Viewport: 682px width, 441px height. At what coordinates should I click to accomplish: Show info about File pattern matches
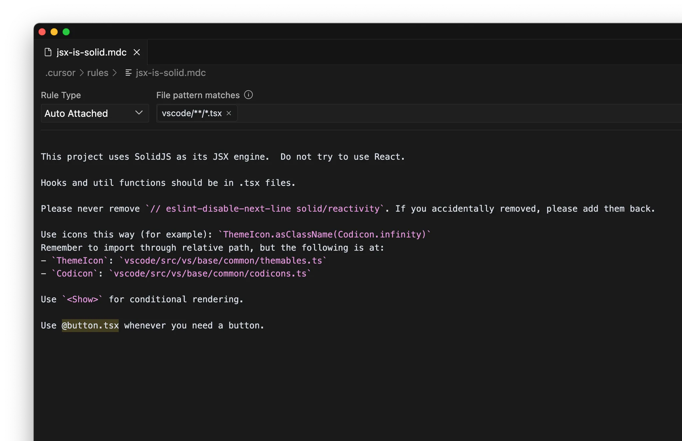[x=248, y=95]
